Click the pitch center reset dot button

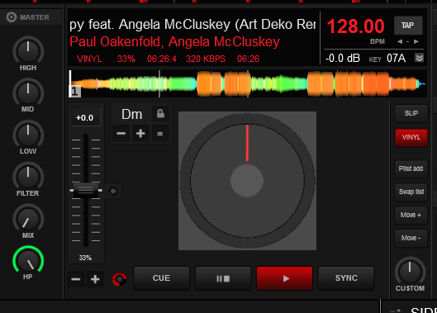click(x=113, y=192)
